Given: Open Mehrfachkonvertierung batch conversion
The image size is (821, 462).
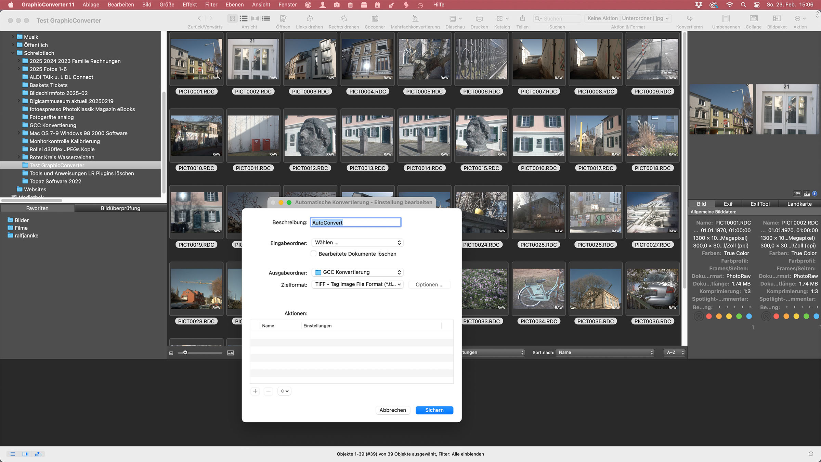Looking at the screenshot, I should 415,18.
